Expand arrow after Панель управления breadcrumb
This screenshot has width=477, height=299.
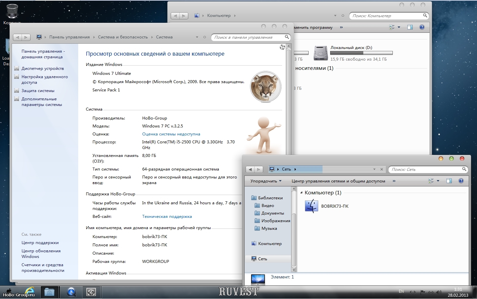[x=94, y=37]
